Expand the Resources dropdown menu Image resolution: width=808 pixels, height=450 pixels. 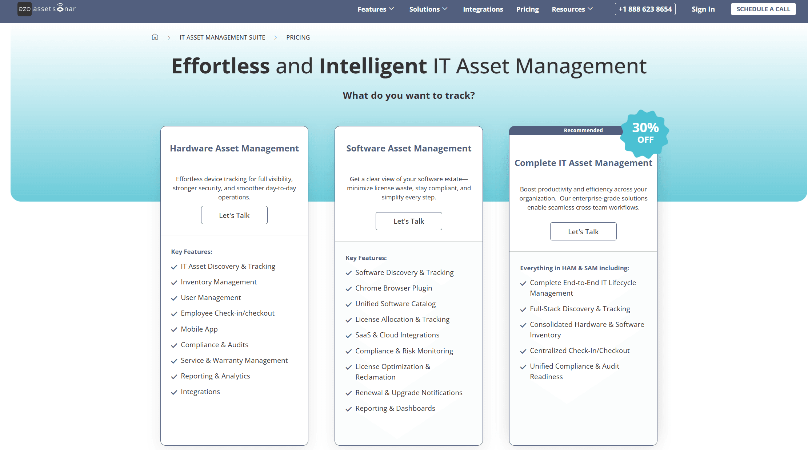coord(572,9)
